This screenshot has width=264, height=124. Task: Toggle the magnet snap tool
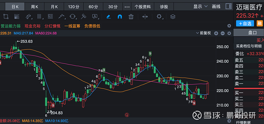point(120,16)
